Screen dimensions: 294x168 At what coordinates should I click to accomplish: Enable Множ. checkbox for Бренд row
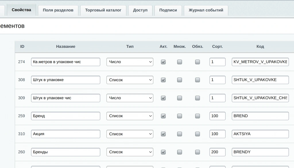click(179, 116)
